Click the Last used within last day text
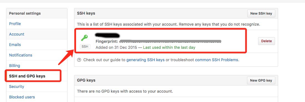This screenshot has width=305, height=102. [x=169, y=47]
